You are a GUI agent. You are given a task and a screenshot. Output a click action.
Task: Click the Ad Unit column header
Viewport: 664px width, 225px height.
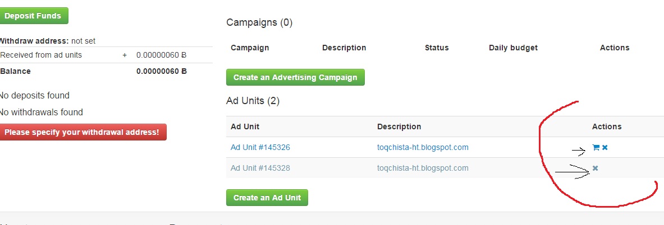click(x=245, y=126)
